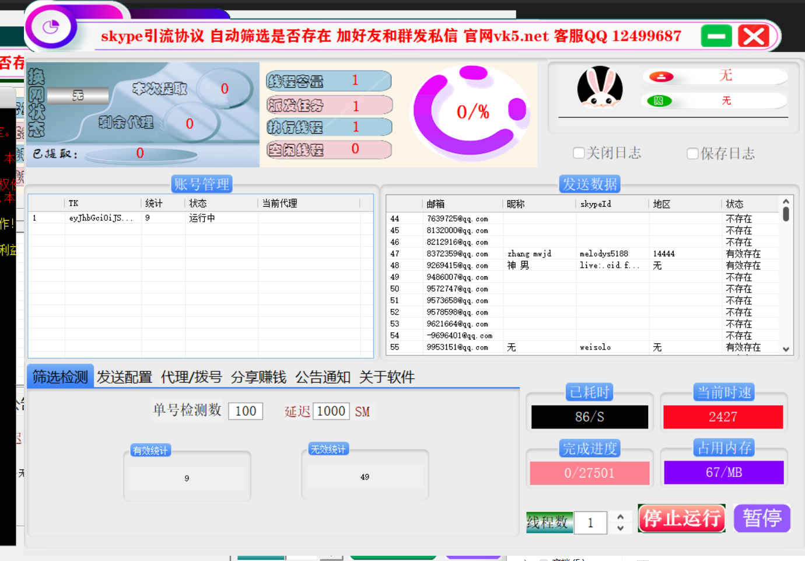Click the 账号管理 panel badge
The height and width of the screenshot is (561, 805).
pyautogui.click(x=202, y=184)
